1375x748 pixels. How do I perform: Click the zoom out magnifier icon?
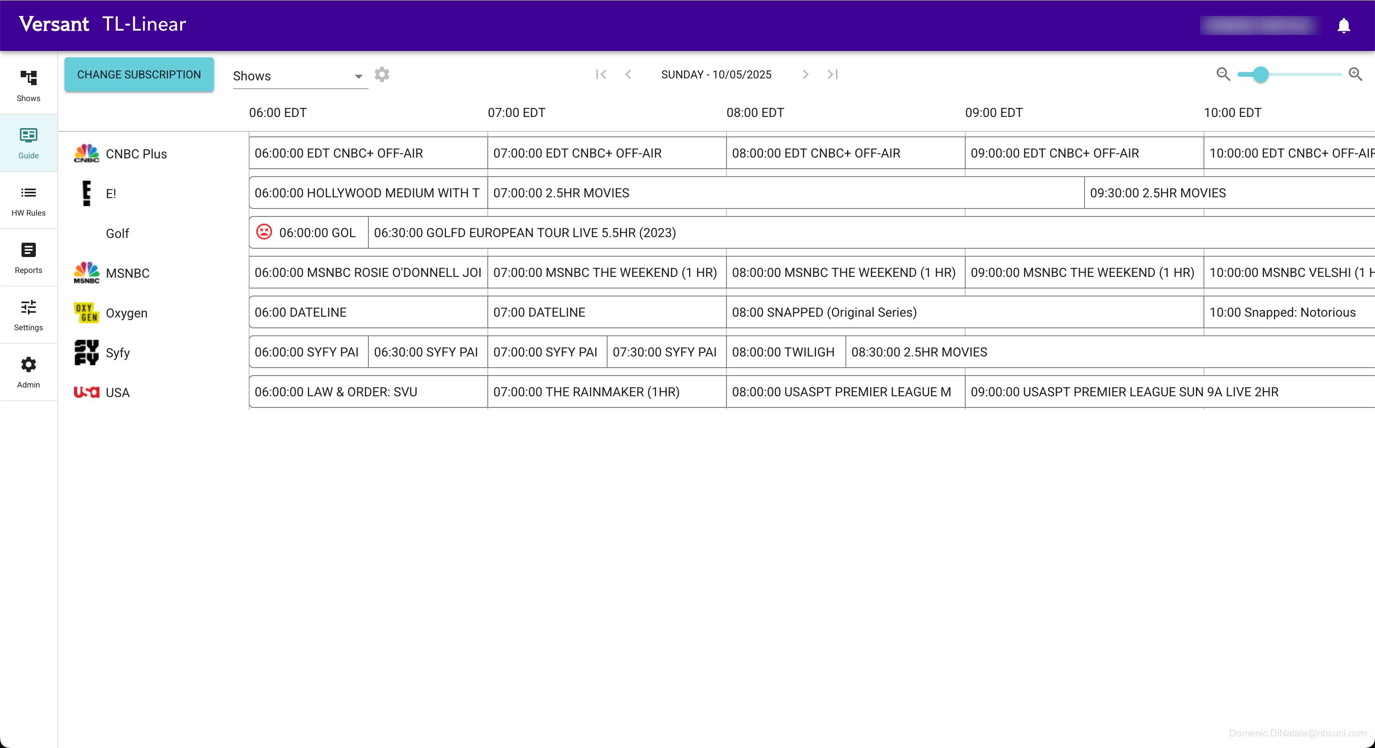pyautogui.click(x=1223, y=75)
